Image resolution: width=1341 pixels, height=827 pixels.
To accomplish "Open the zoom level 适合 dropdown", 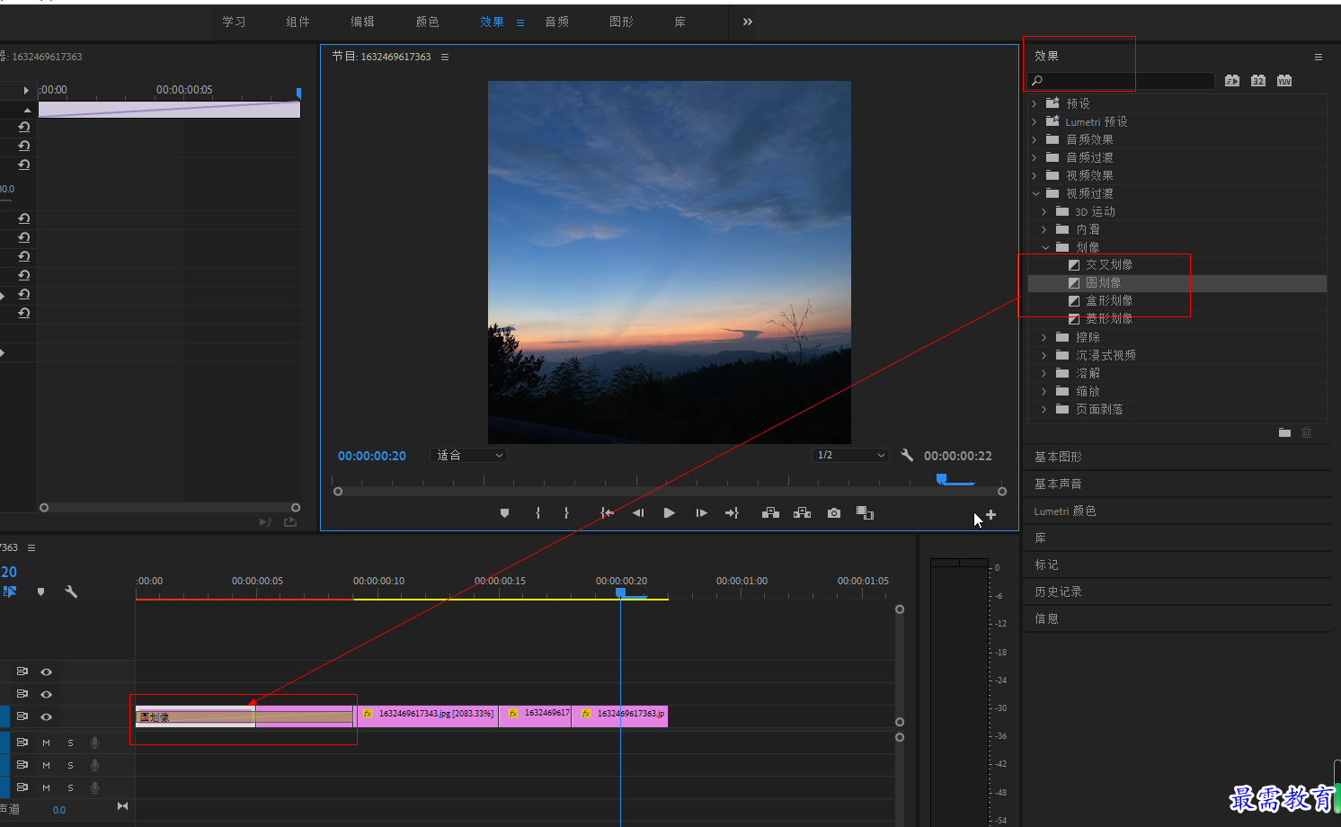I will click(468, 456).
